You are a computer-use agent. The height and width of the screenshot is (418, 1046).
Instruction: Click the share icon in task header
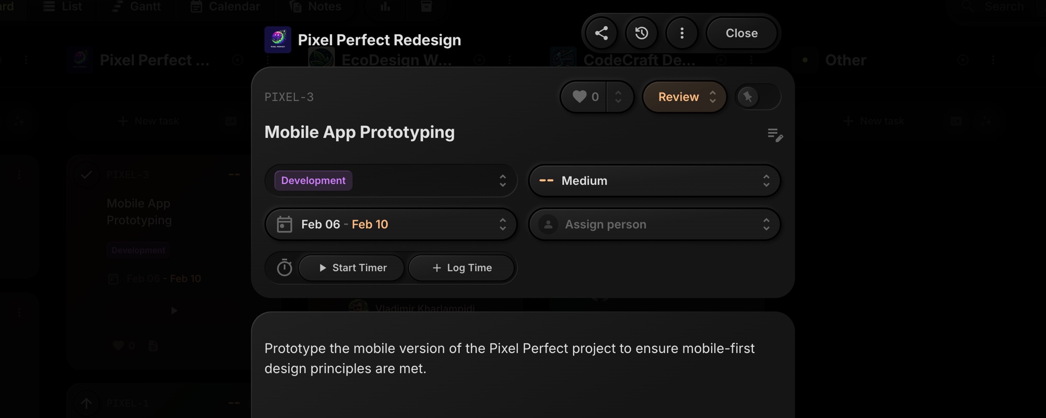pos(601,33)
